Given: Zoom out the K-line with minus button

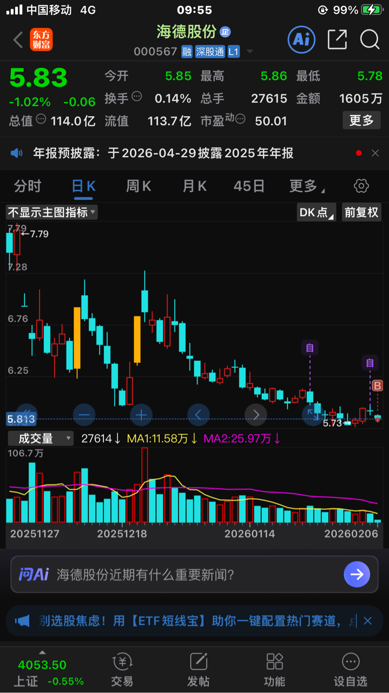Looking at the screenshot, I should coord(84,415).
